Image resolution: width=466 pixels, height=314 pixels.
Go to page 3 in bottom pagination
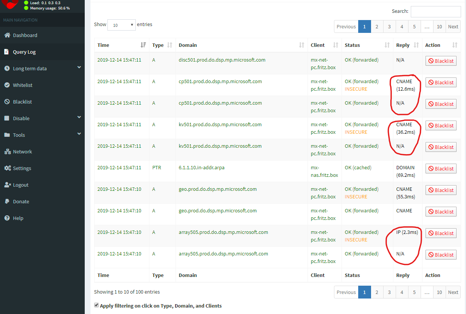389,292
